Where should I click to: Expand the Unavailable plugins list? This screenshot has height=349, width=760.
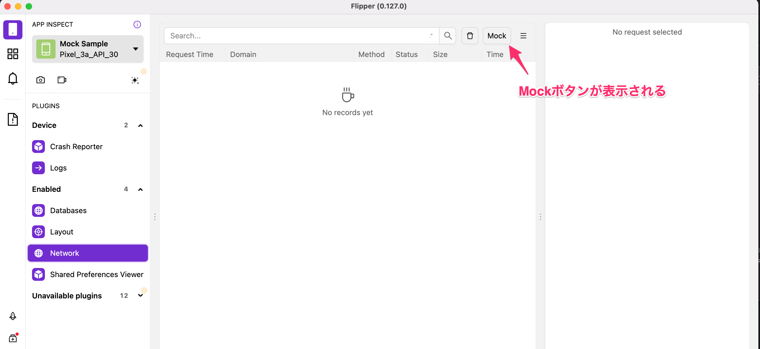(x=140, y=295)
